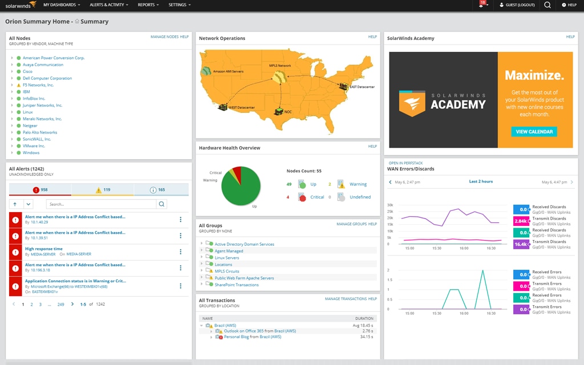Click the Hardware Health pie chart
584x365 pixels.
point(241,186)
